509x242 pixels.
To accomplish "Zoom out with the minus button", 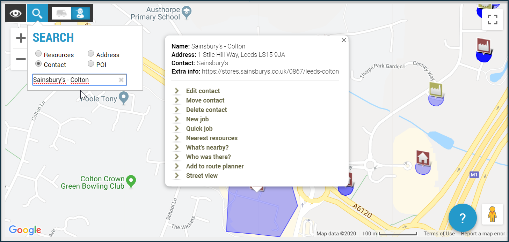I will click(21, 59).
